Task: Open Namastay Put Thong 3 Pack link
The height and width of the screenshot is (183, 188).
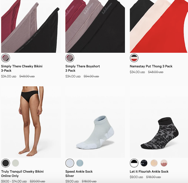Action: [x=151, y=66]
